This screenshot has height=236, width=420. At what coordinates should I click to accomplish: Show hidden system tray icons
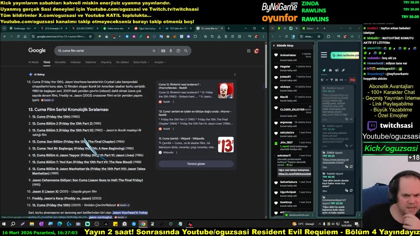click(x=319, y=224)
